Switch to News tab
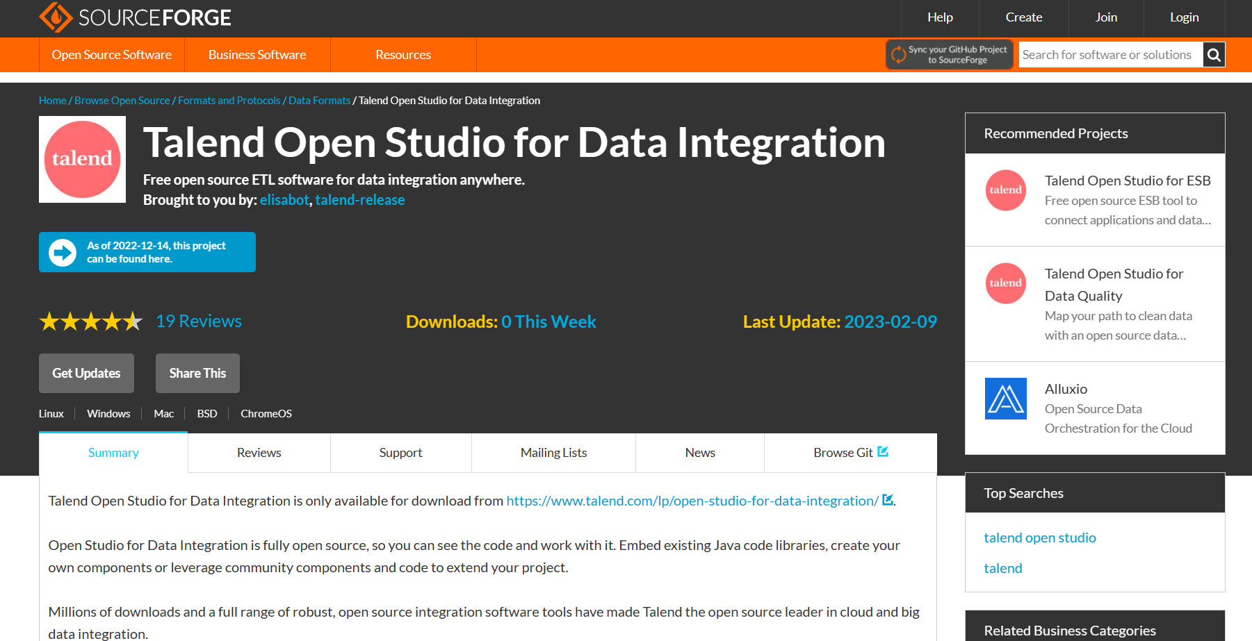 (x=700, y=453)
